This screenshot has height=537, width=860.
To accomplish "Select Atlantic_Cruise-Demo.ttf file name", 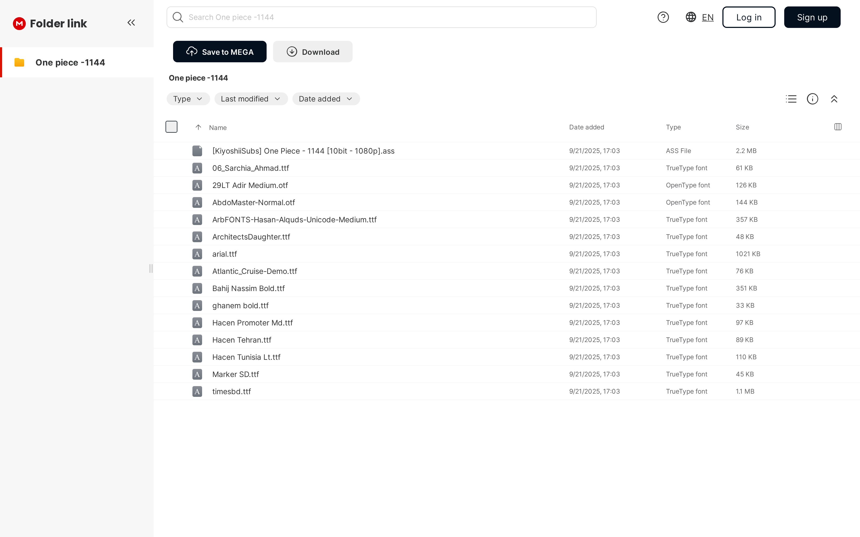I will pyautogui.click(x=255, y=271).
